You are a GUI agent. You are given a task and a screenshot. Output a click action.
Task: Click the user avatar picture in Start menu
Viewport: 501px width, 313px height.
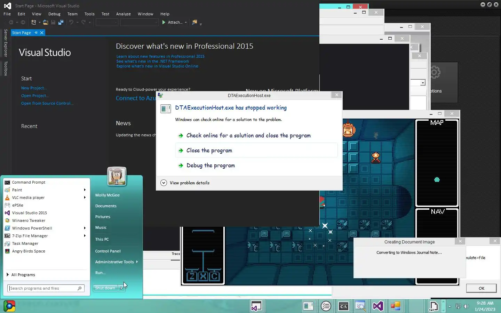point(117,176)
